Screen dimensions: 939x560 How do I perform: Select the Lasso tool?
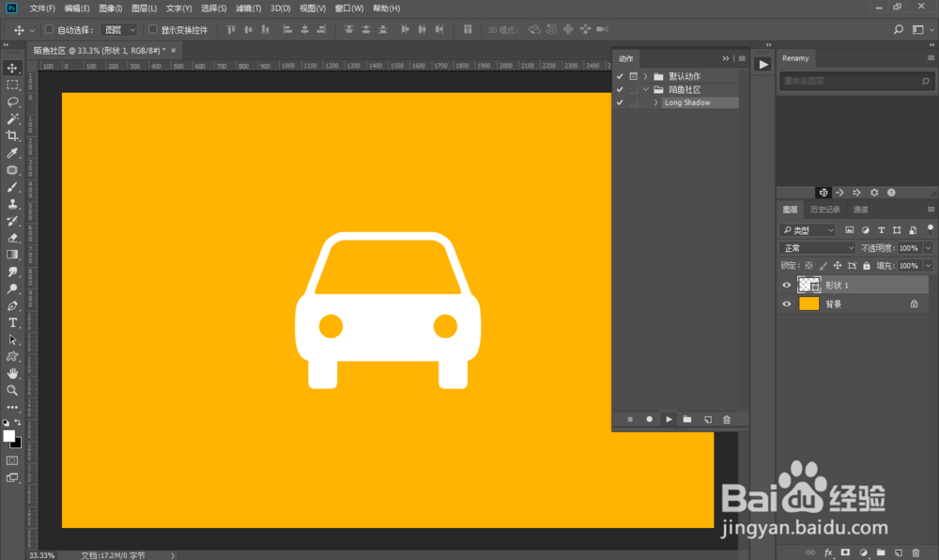click(x=12, y=101)
